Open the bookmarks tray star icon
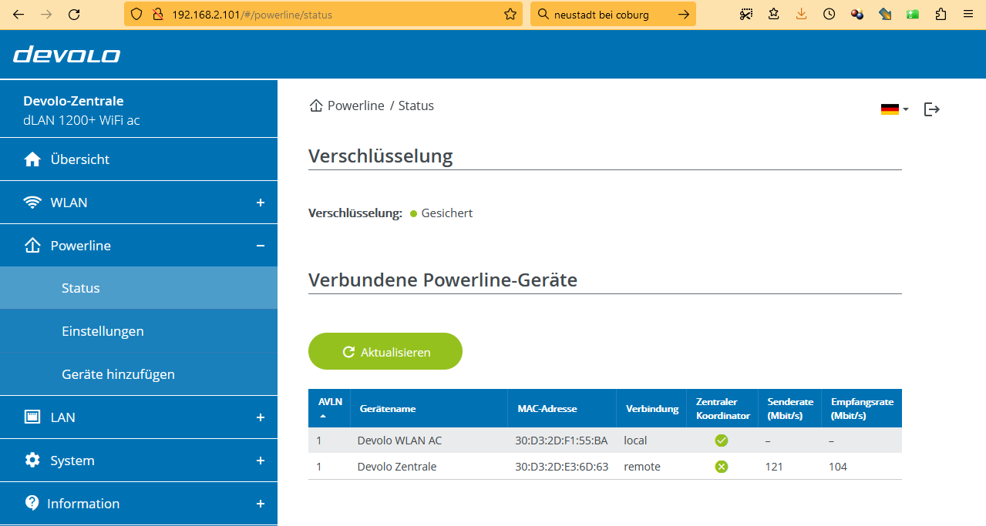Screen dimensions: 986x526 [774, 14]
